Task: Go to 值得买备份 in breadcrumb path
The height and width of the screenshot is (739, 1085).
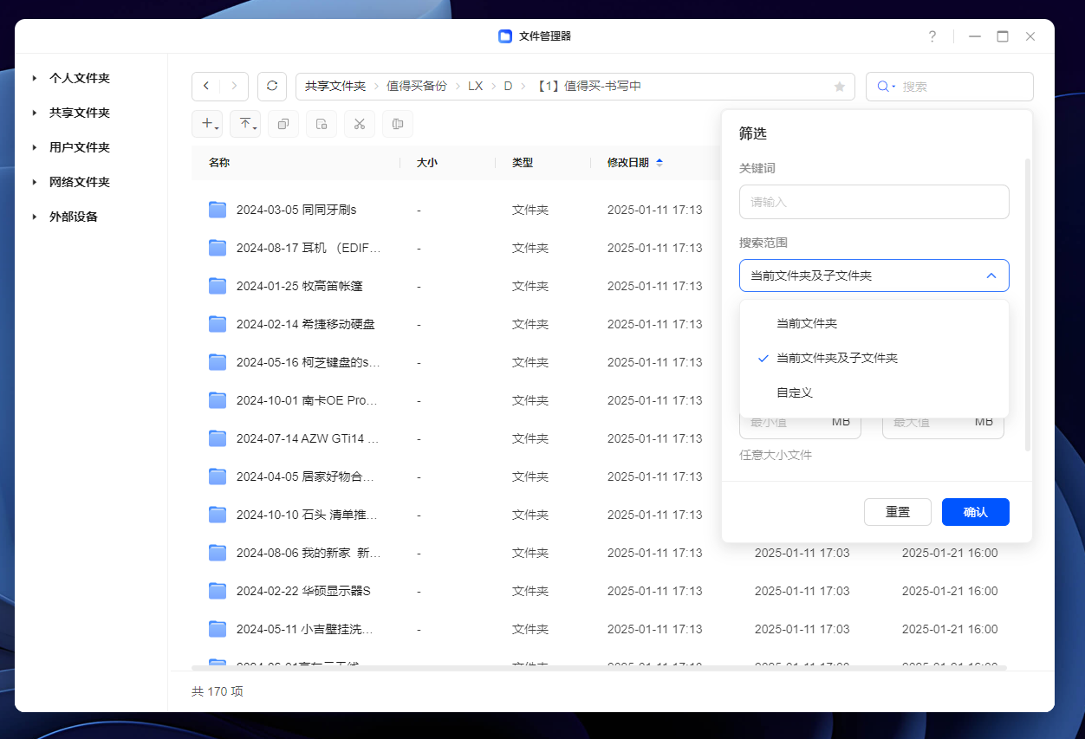Action: click(416, 87)
